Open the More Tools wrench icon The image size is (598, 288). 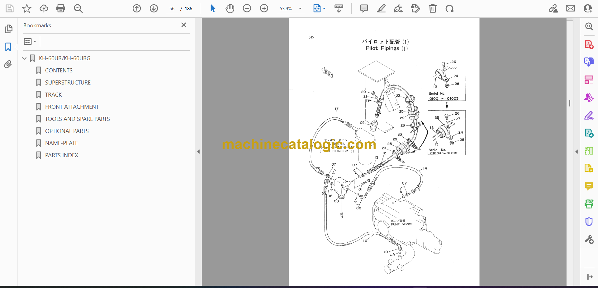(589, 240)
